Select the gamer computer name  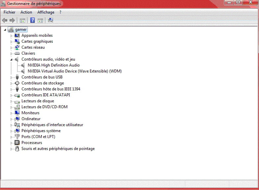(x=21, y=29)
